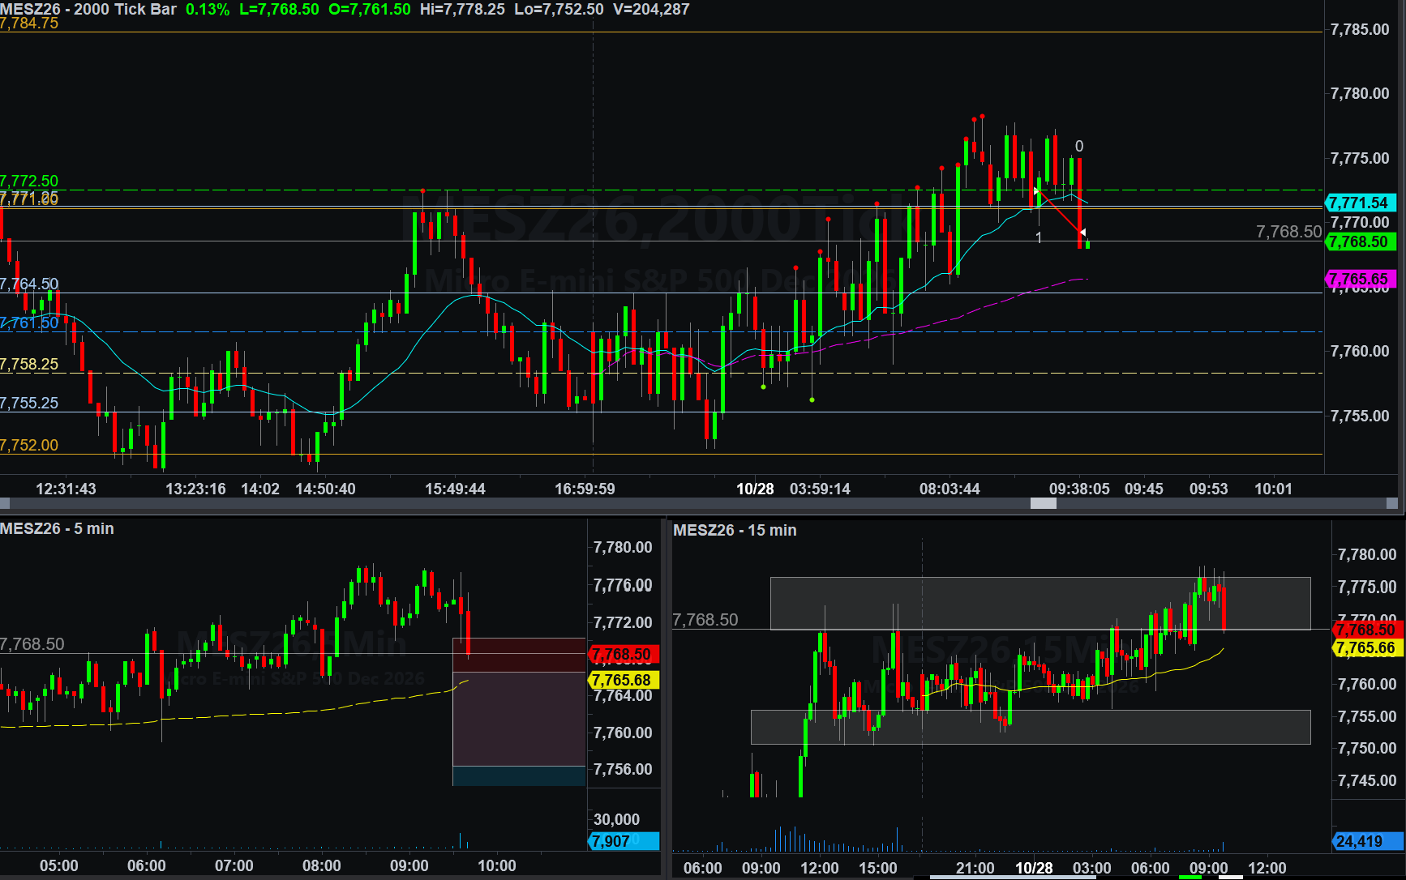This screenshot has width=1406, height=880.
Task: Click the 'MESZ26 - 5 min' chart title
Action: (57, 528)
